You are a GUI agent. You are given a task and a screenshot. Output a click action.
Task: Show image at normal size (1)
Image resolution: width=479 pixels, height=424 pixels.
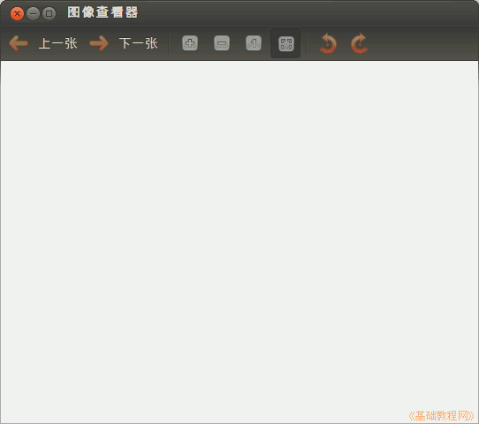(254, 43)
